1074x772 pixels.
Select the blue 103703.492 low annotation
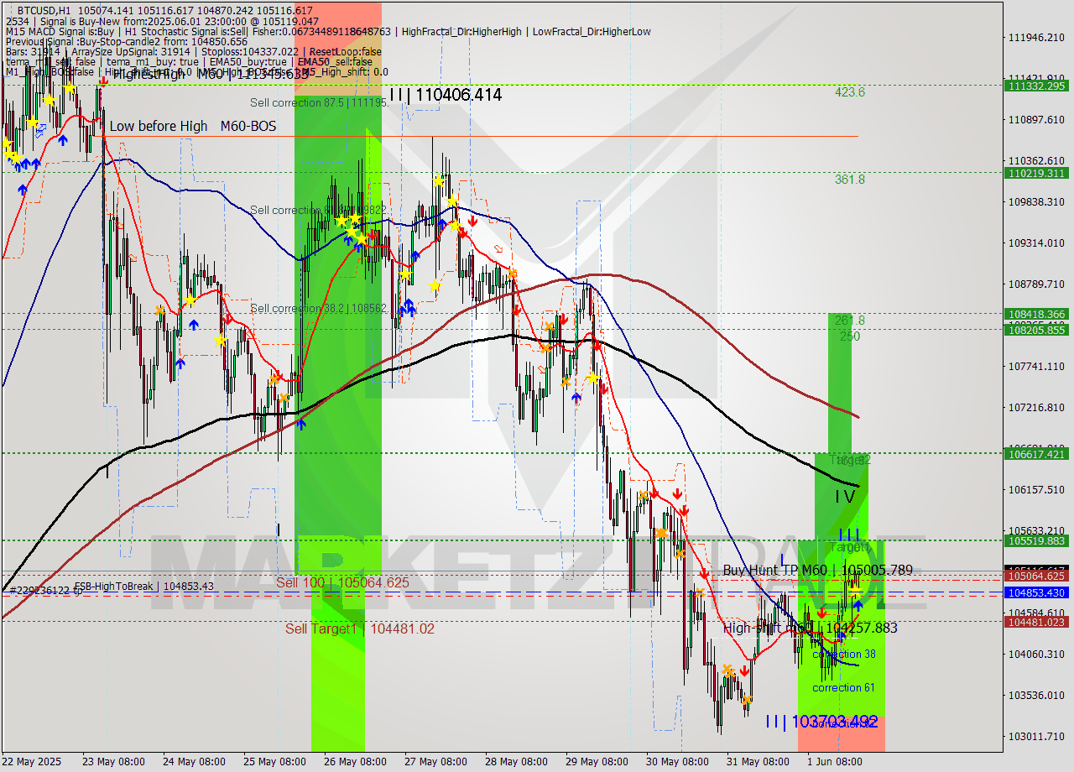[x=821, y=722]
